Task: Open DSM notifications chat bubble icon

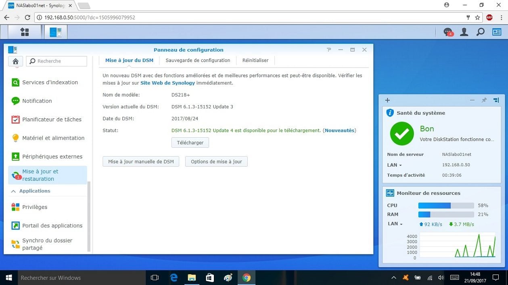Action: [448, 32]
